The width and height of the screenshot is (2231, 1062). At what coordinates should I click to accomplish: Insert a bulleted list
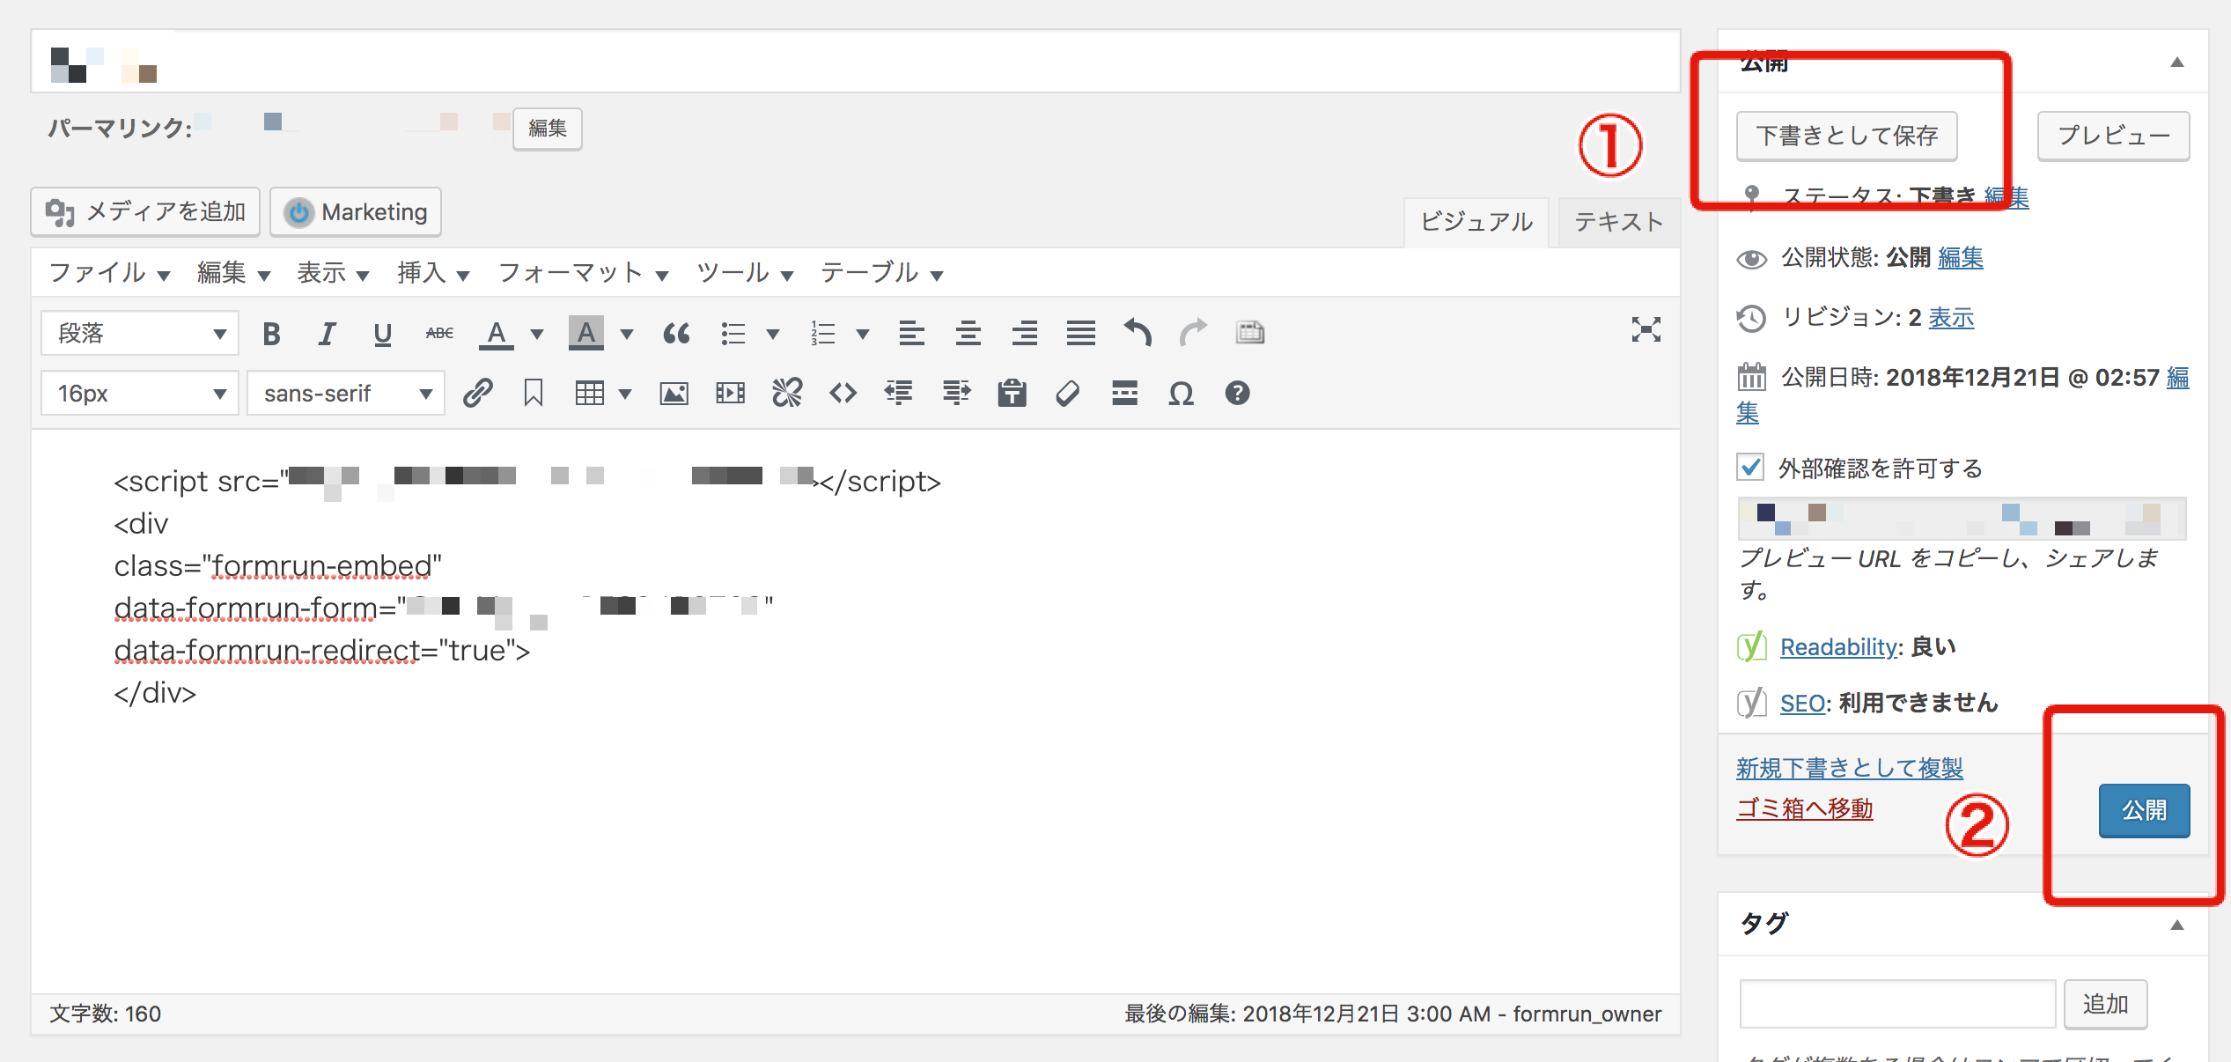733,334
